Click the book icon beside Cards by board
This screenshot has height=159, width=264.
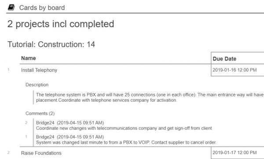[x=11, y=7]
